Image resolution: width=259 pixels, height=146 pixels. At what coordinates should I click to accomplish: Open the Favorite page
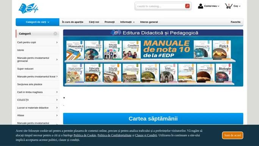click(235, 22)
